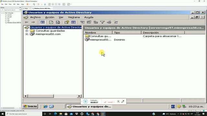The width and height of the screenshot is (207, 116).
Task: Sort by the Descripción column header
Action: click(163, 33)
